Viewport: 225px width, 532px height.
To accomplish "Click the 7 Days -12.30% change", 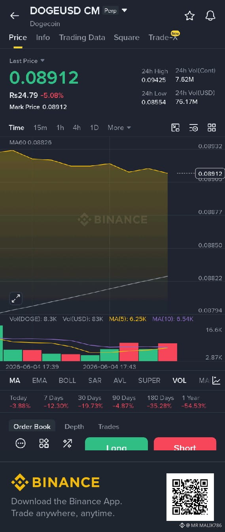I will (x=56, y=402).
